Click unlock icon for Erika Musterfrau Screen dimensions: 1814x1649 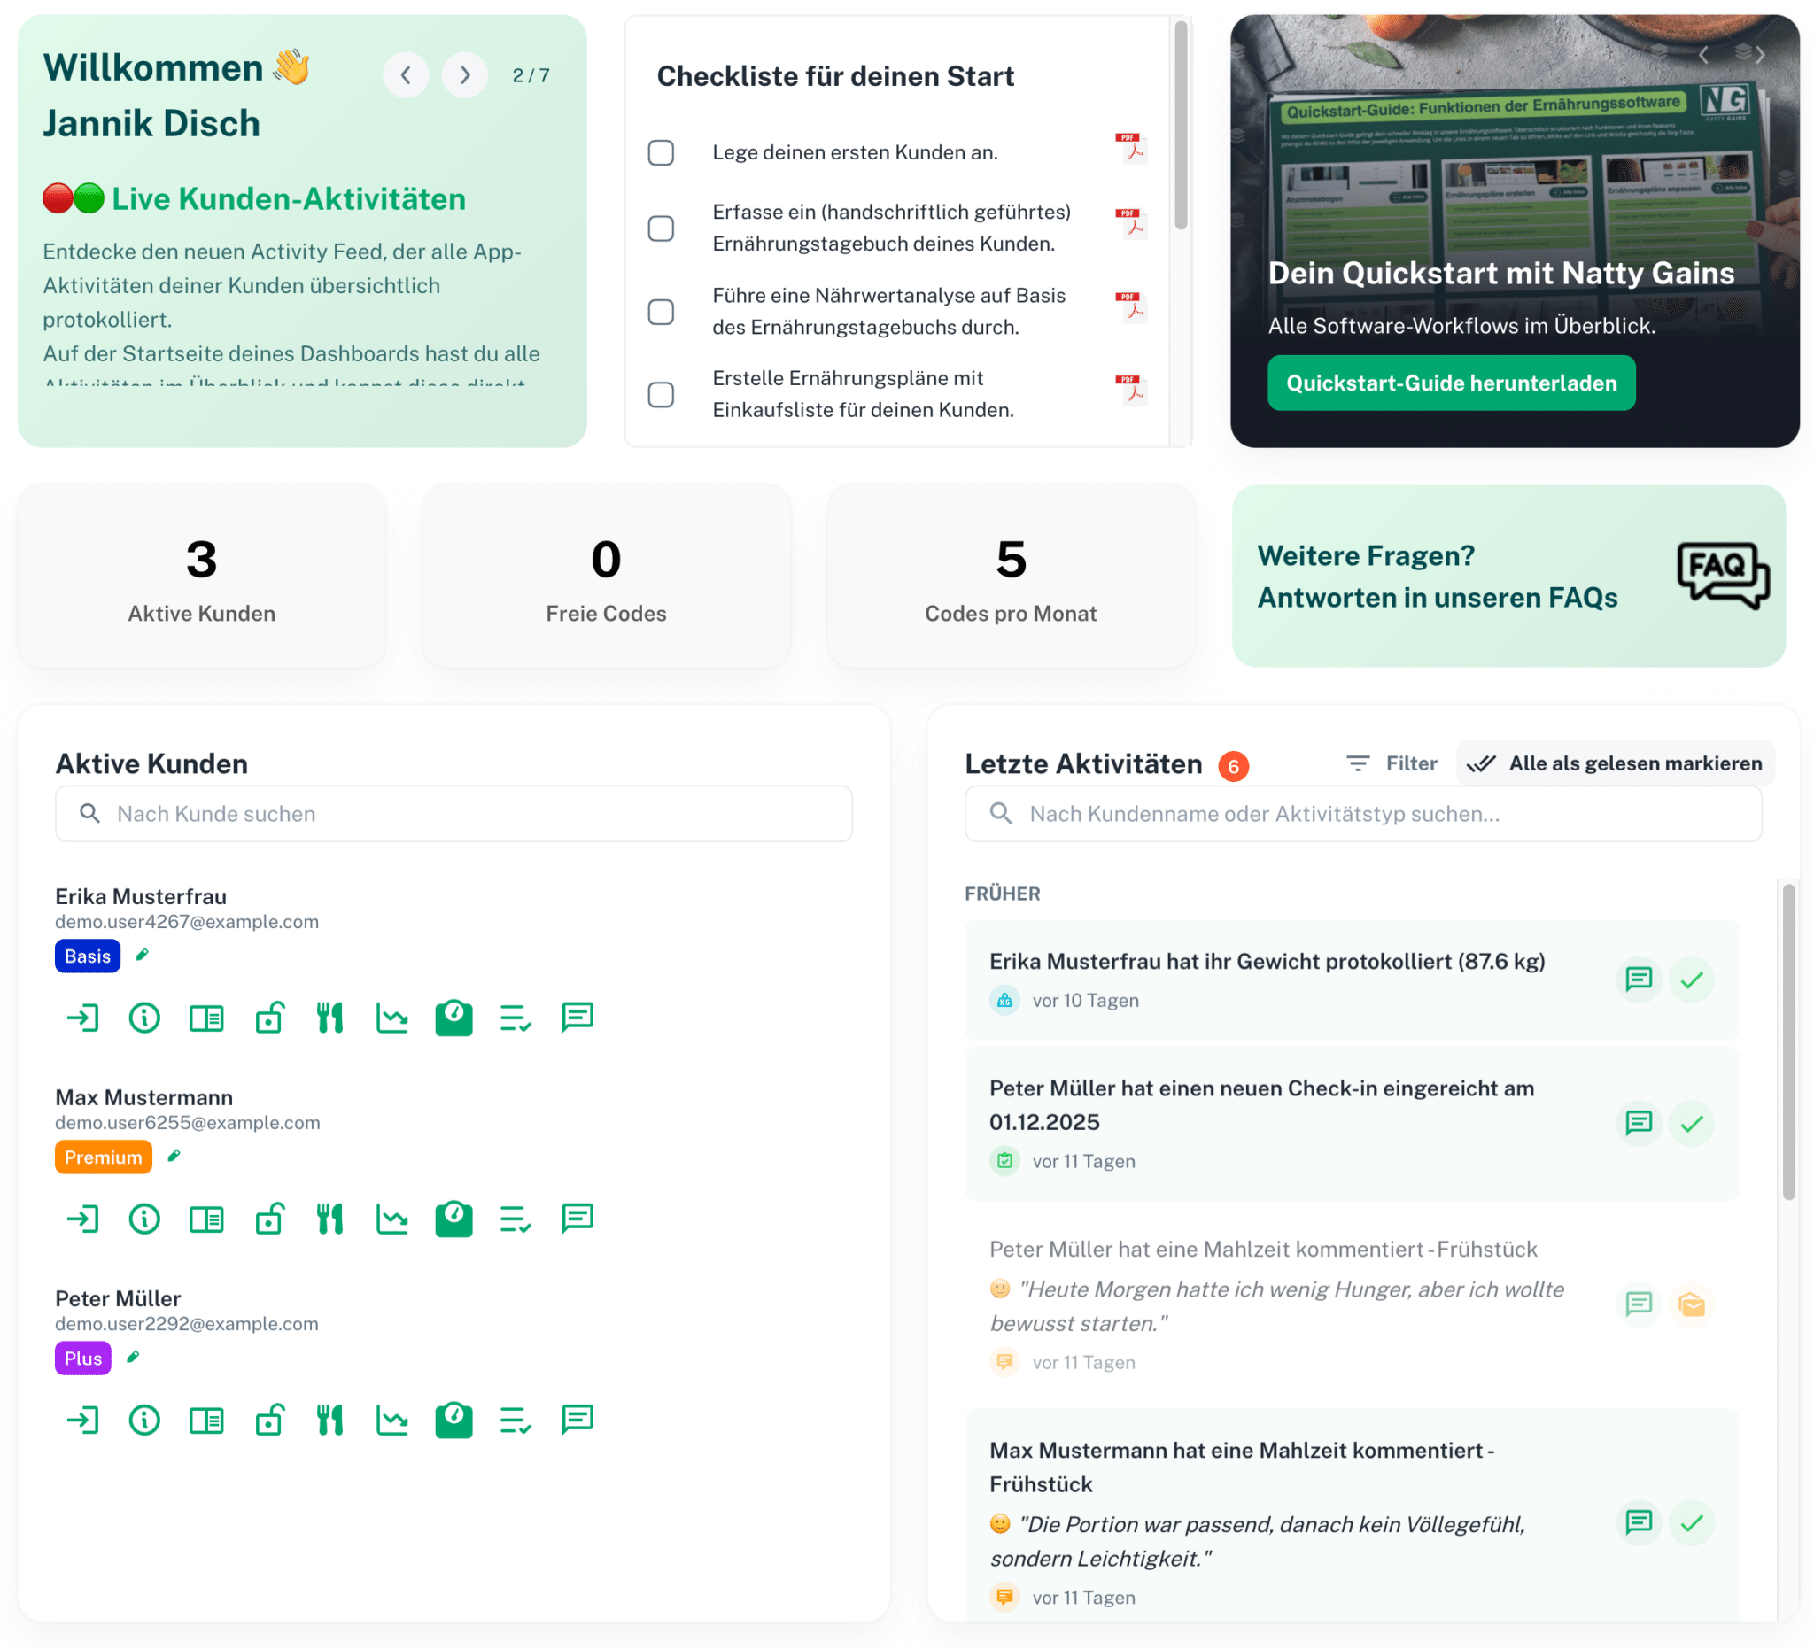[x=269, y=1018]
